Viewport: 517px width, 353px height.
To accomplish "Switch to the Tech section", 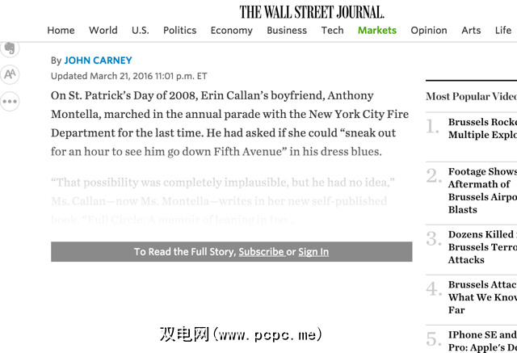I will coord(332,31).
